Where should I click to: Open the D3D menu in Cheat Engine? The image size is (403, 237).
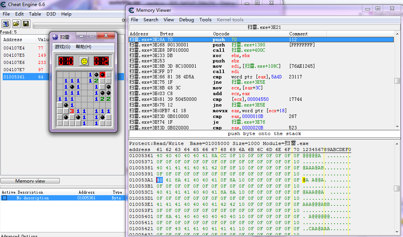(51, 14)
